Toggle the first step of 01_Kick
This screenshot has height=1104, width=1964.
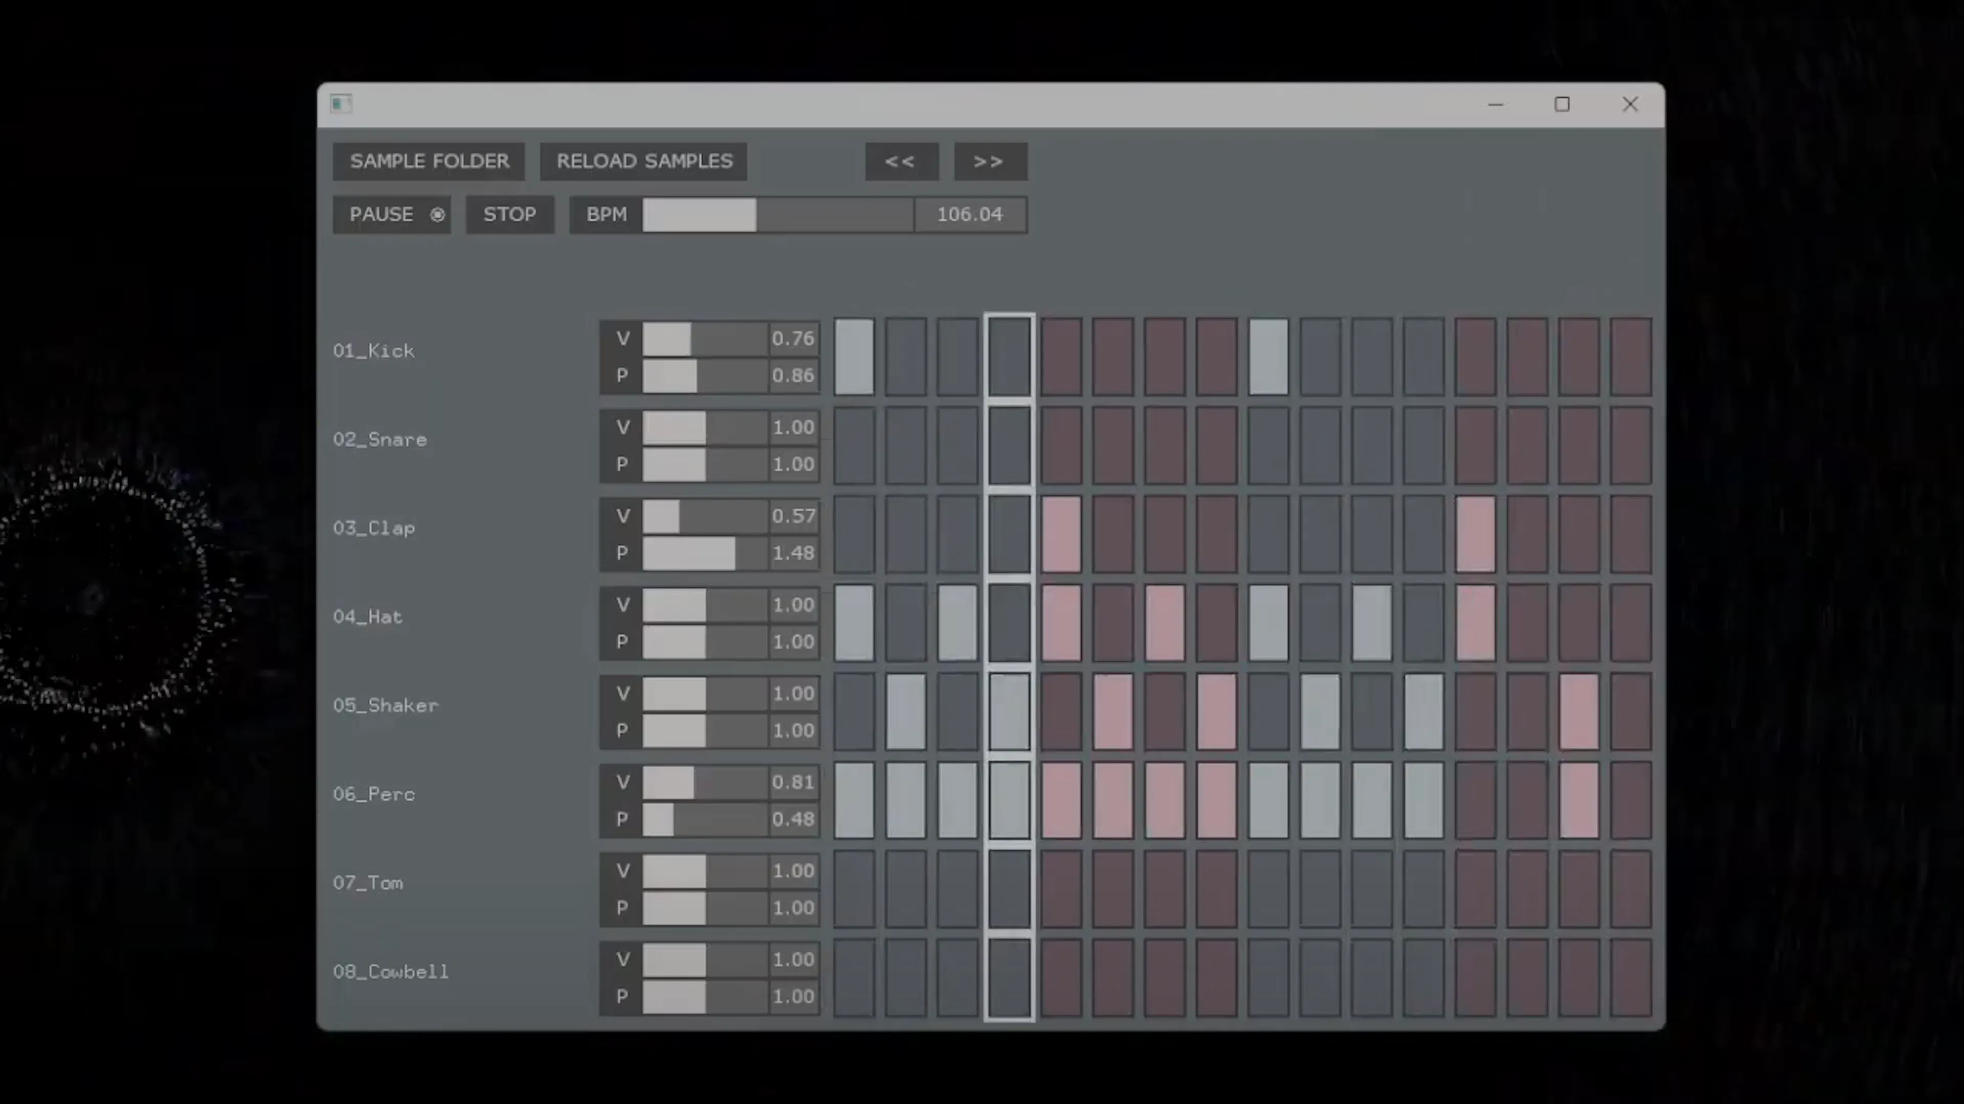pos(854,357)
